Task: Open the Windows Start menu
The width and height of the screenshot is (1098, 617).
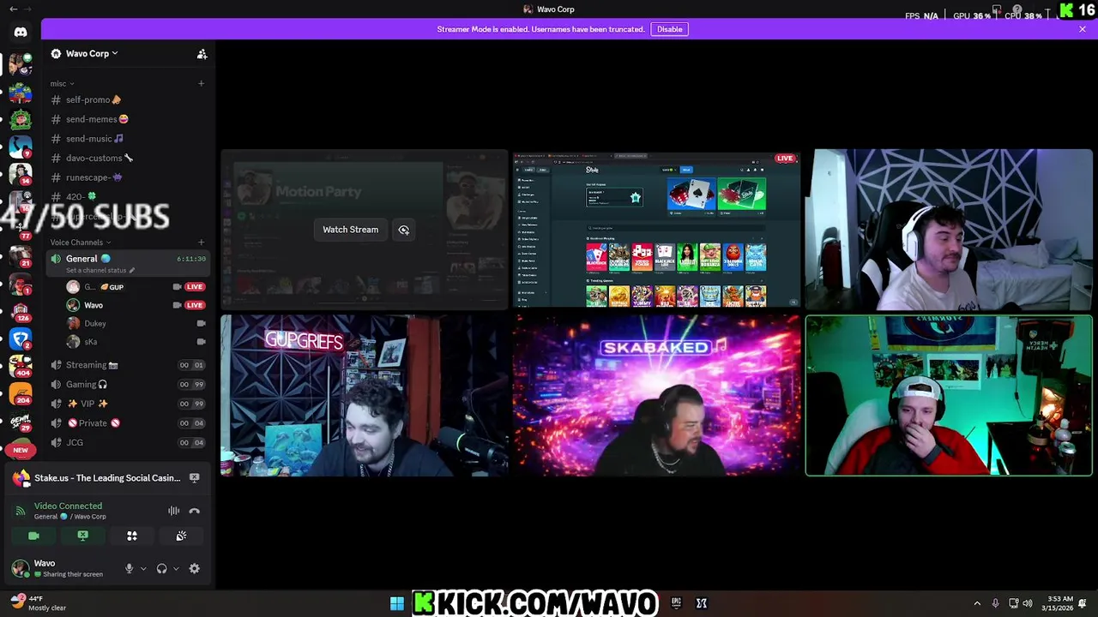Action: pyautogui.click(x=397, y=603)
